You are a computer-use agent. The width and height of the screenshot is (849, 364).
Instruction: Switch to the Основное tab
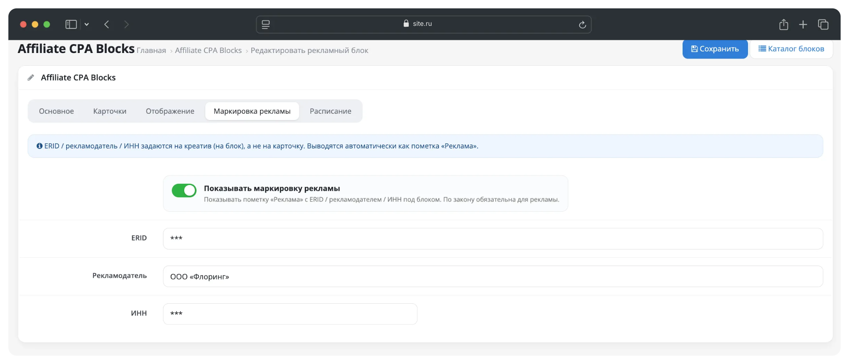click(x=56, y=111)
